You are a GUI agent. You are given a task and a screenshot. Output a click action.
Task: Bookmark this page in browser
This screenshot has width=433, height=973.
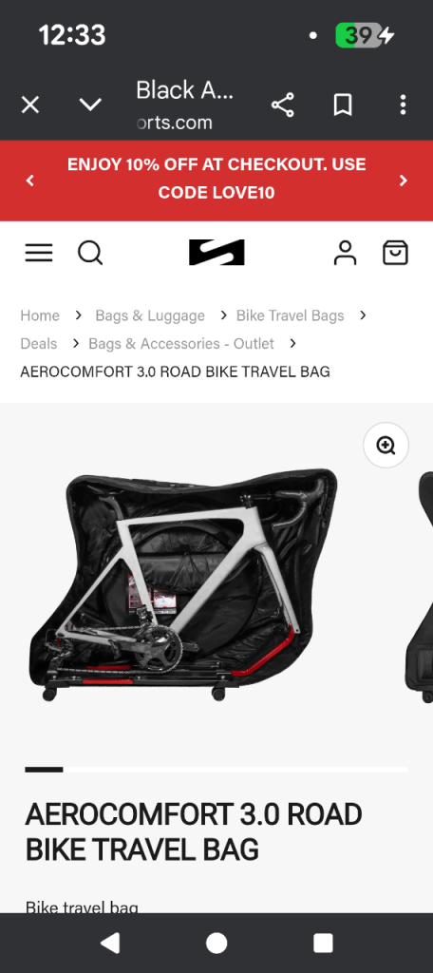(x=343, y=105)
